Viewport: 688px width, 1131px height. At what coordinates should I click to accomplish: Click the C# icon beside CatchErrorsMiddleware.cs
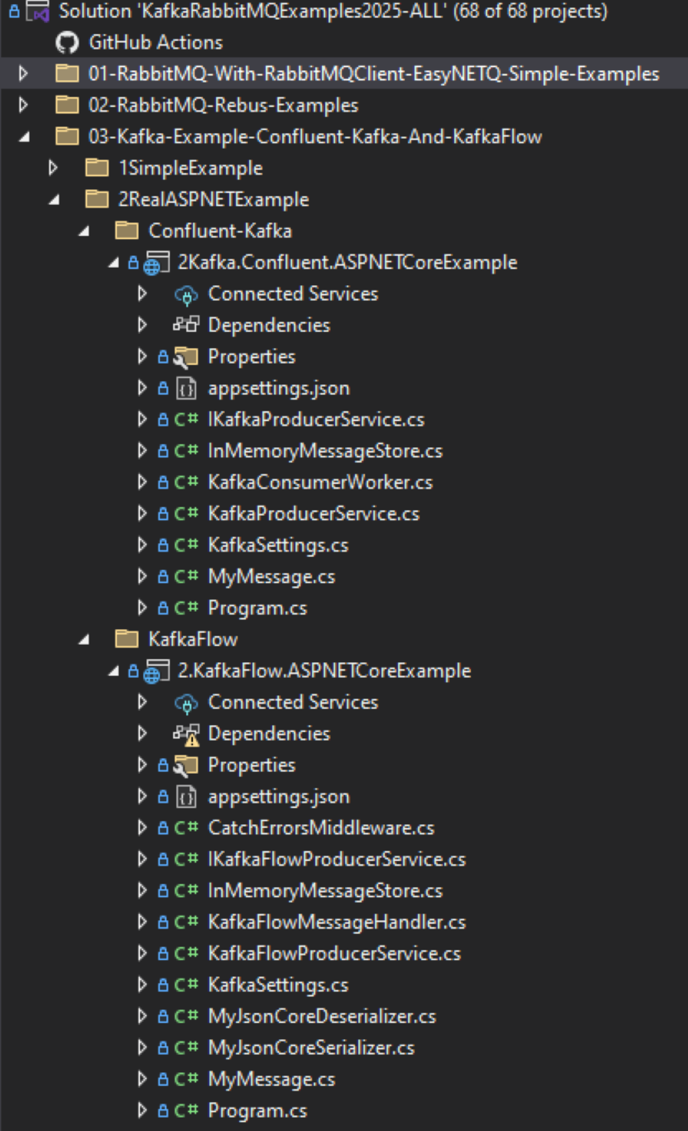pos(186,828)
